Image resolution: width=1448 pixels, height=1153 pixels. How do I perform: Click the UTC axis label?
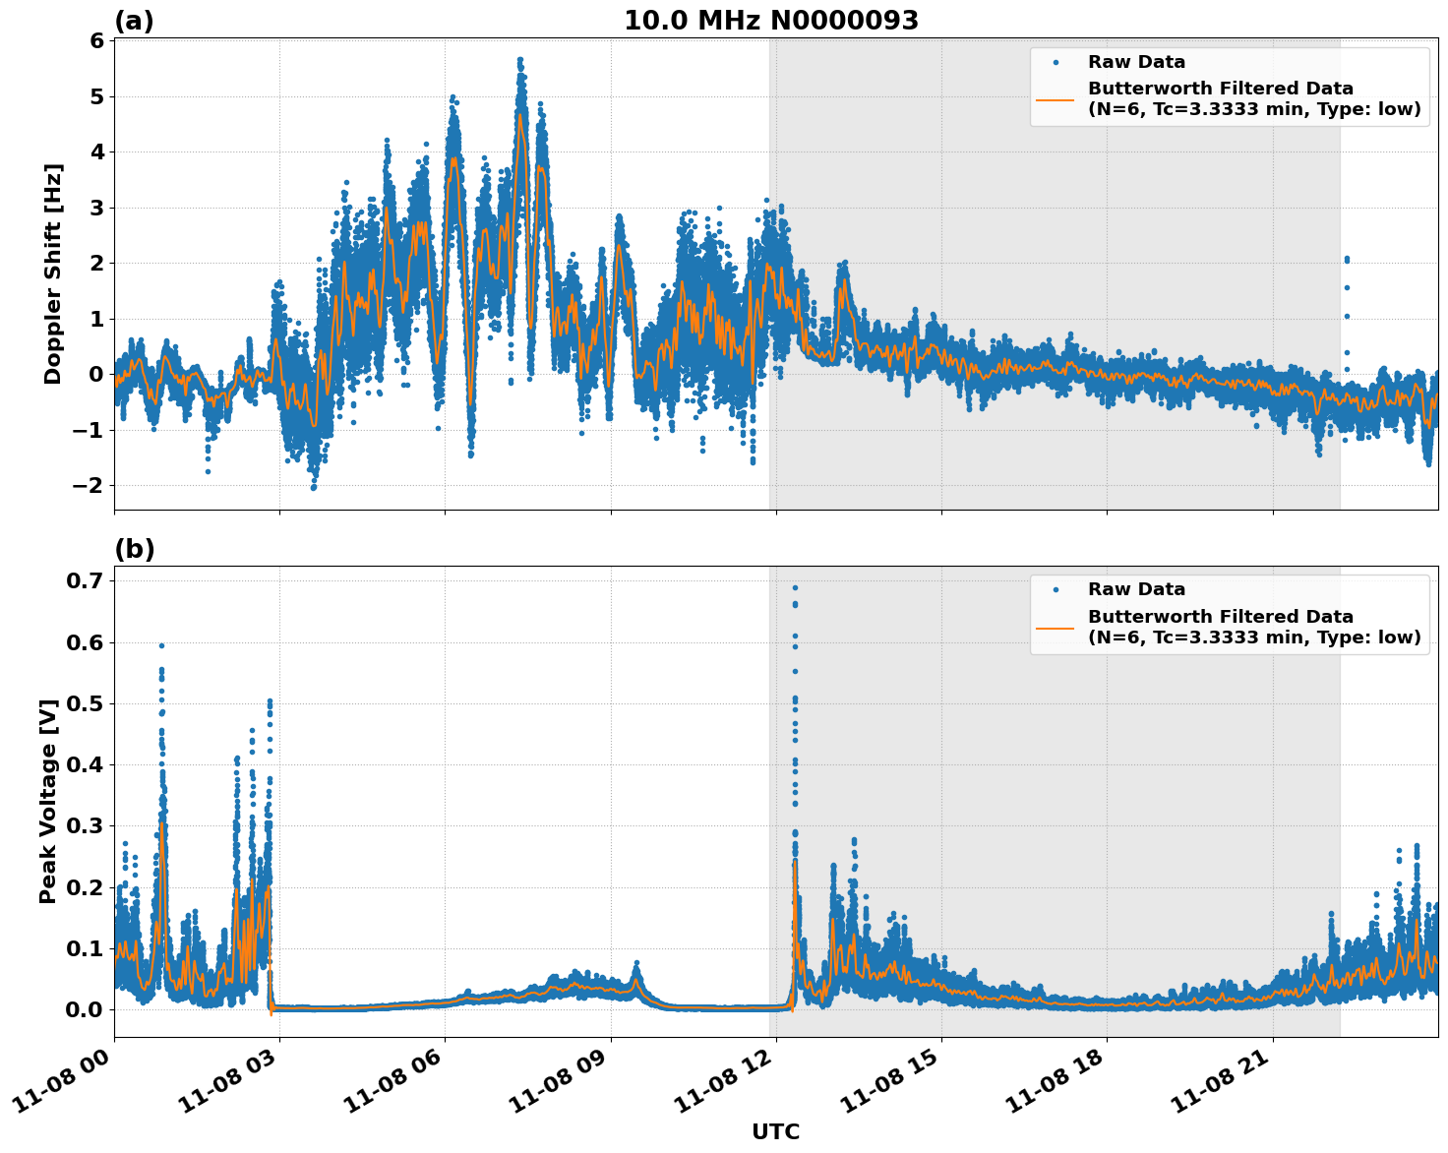coord(776,1130)
